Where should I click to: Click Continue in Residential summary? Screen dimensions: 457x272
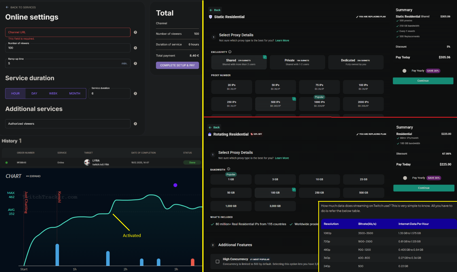(424, 188)
